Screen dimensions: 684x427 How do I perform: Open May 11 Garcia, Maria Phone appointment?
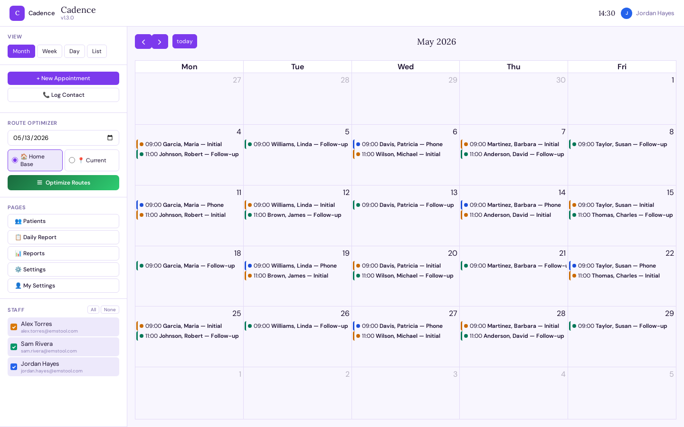point(189,205)
